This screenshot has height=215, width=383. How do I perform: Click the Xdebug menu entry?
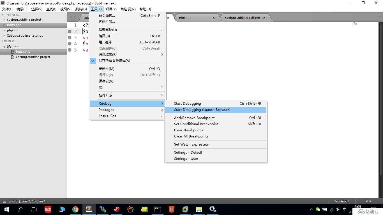tap(127, 104)
